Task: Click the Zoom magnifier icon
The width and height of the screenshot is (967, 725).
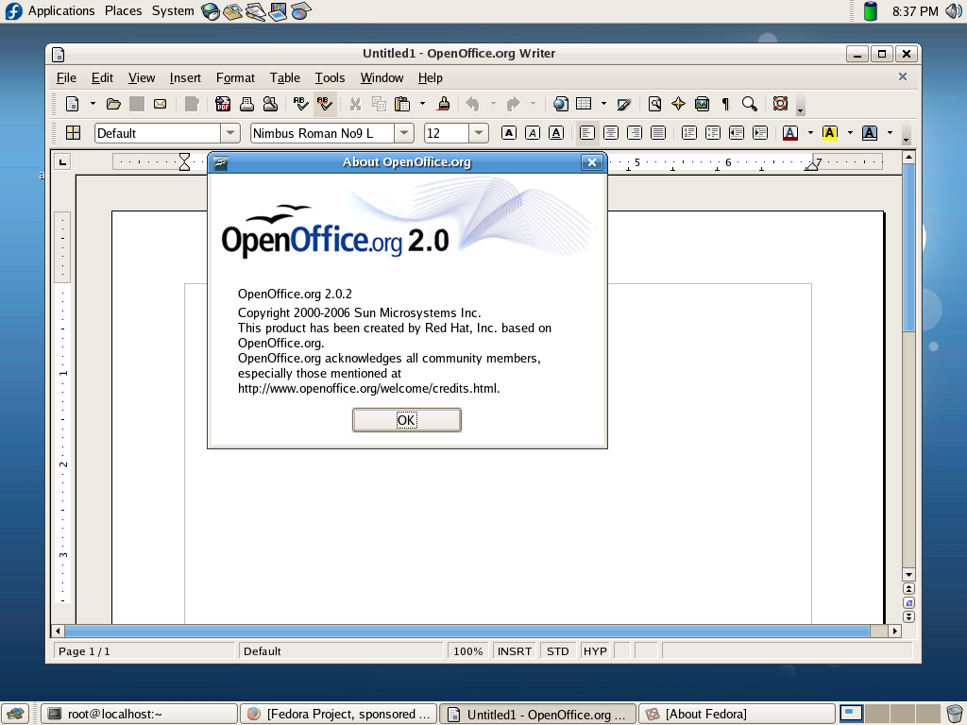Action: [x=749, y=104]
